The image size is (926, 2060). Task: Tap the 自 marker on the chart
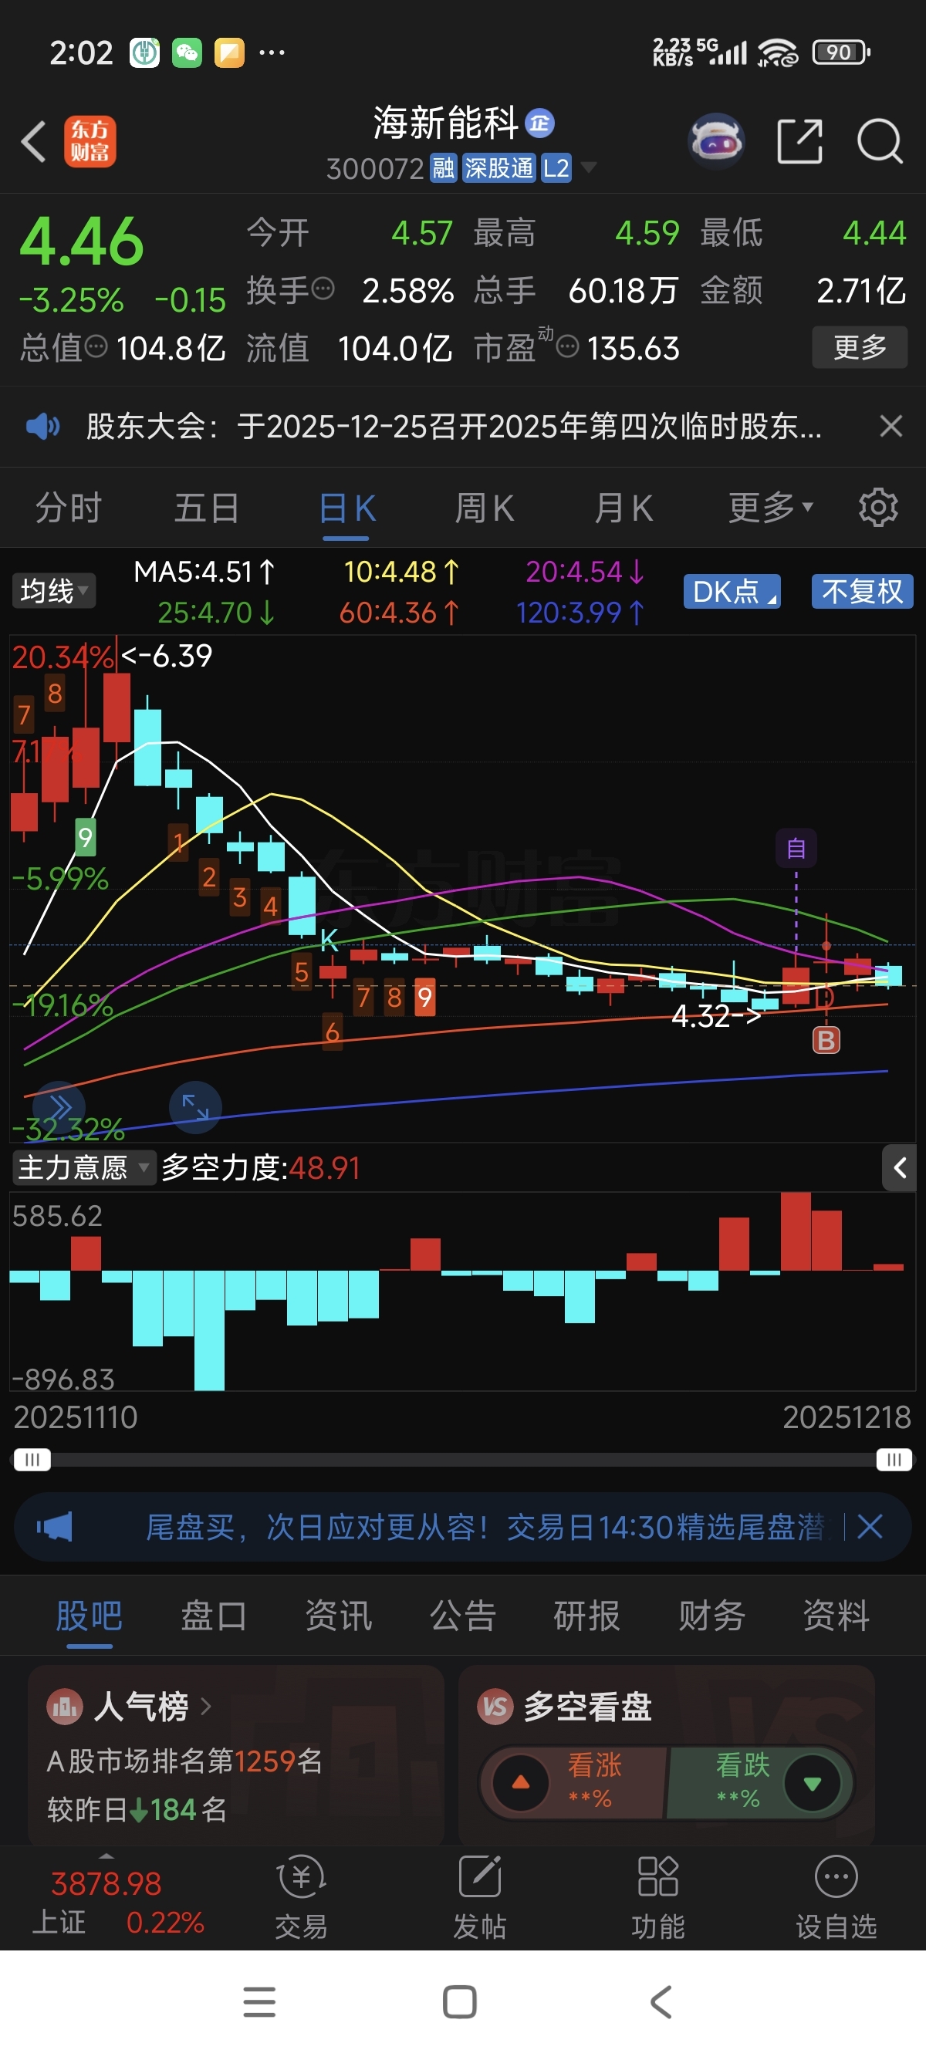point(796,849)
